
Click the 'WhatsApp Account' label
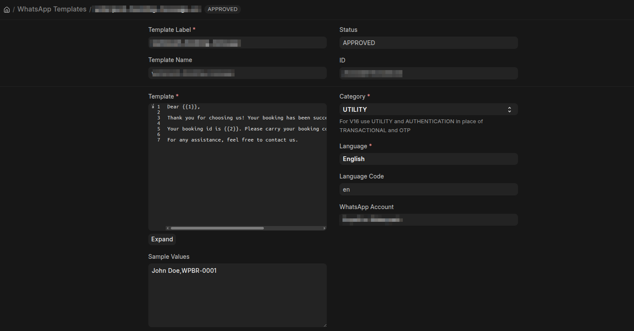[x=367, y=207]
